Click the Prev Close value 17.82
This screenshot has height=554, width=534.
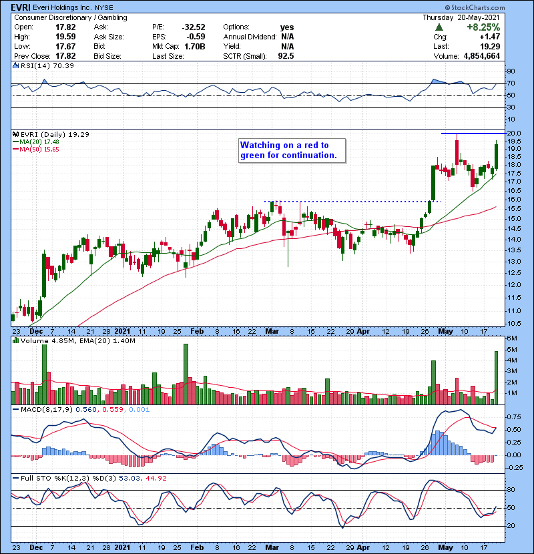65,56
